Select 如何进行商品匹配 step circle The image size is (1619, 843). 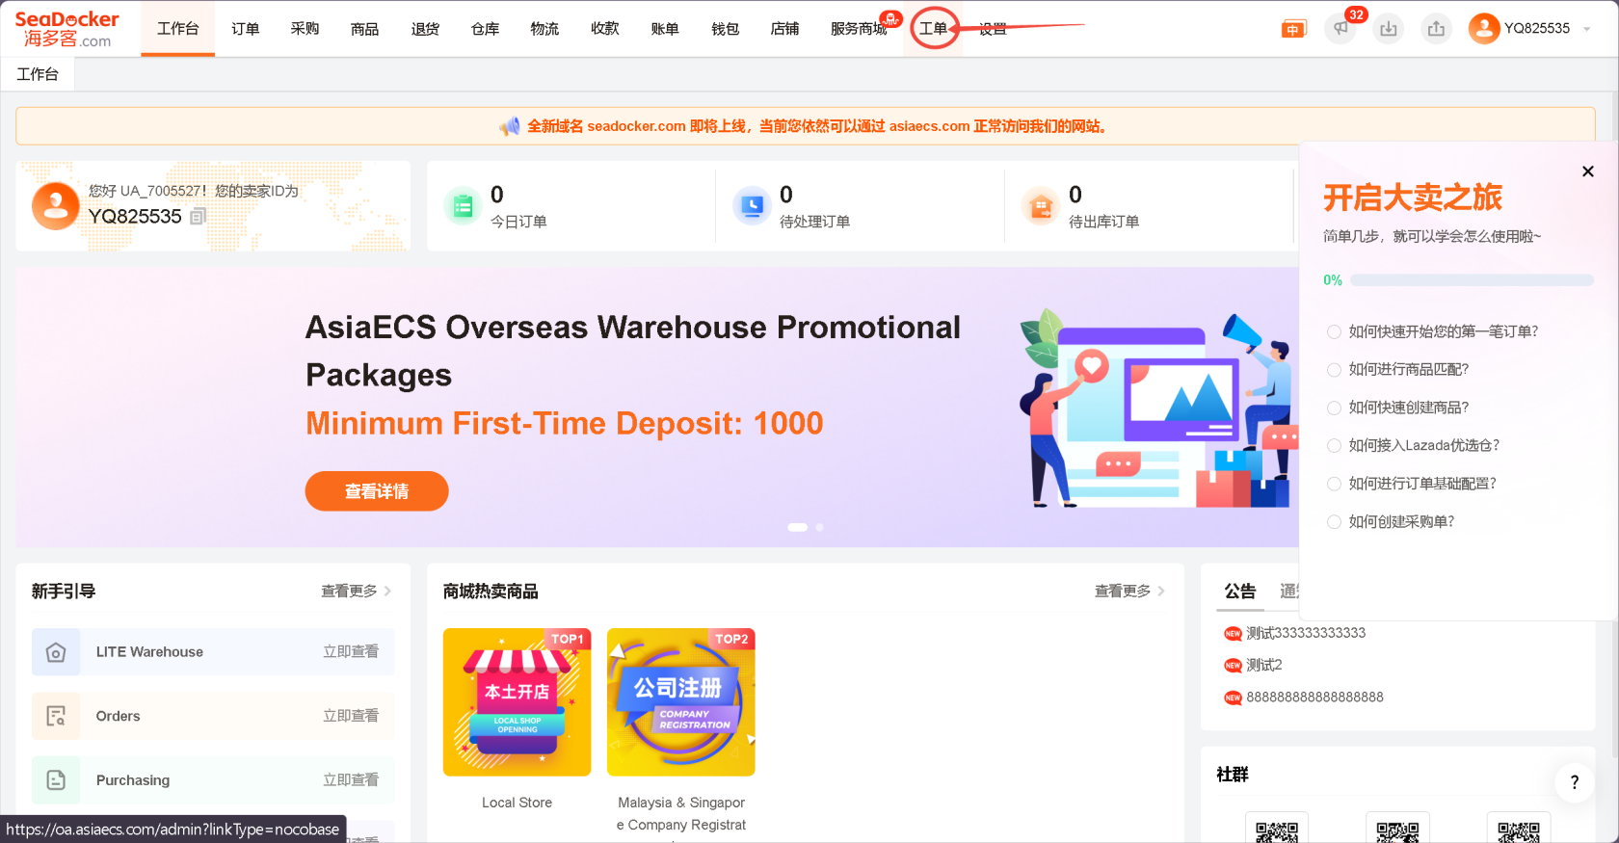[1334, 370]
